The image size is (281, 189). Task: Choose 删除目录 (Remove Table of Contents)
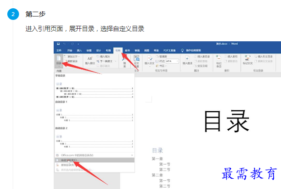click(95, 165)
